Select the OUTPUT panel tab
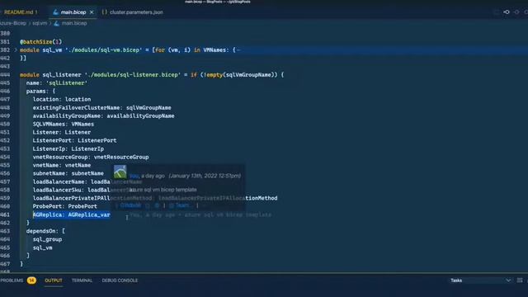 point(54,280)
